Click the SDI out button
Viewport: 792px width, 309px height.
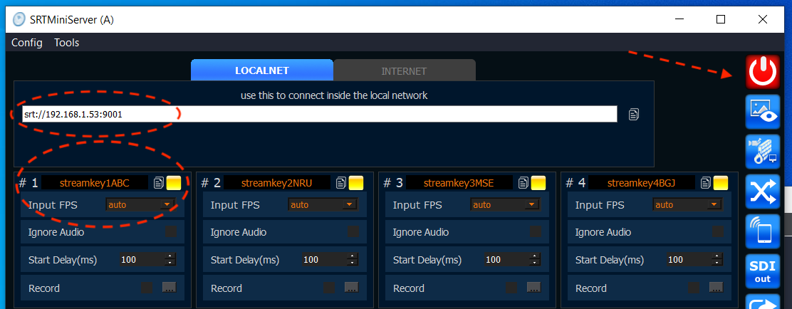point(763,272)
